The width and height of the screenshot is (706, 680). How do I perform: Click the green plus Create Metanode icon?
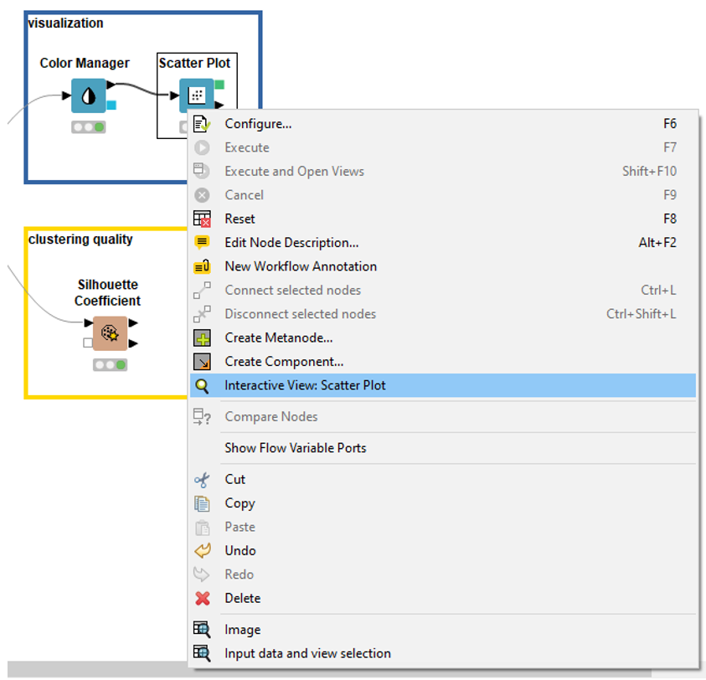coord(202,337)
